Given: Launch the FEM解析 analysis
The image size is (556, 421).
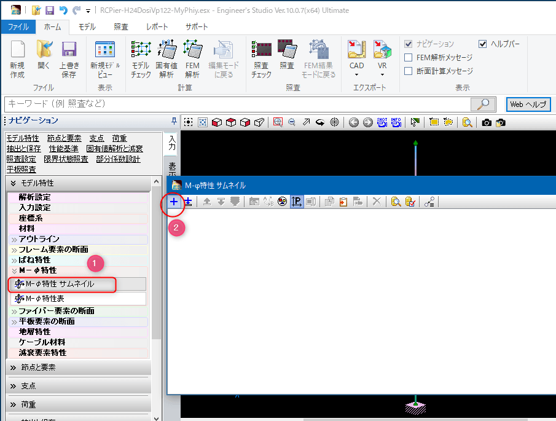Looking at the screenshot, I should point(192,60).
